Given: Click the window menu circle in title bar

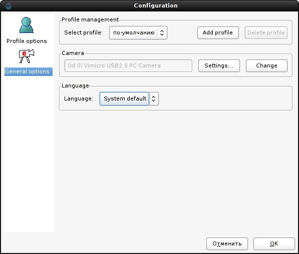Looking at the screenshot, I should tap(9, 6).
